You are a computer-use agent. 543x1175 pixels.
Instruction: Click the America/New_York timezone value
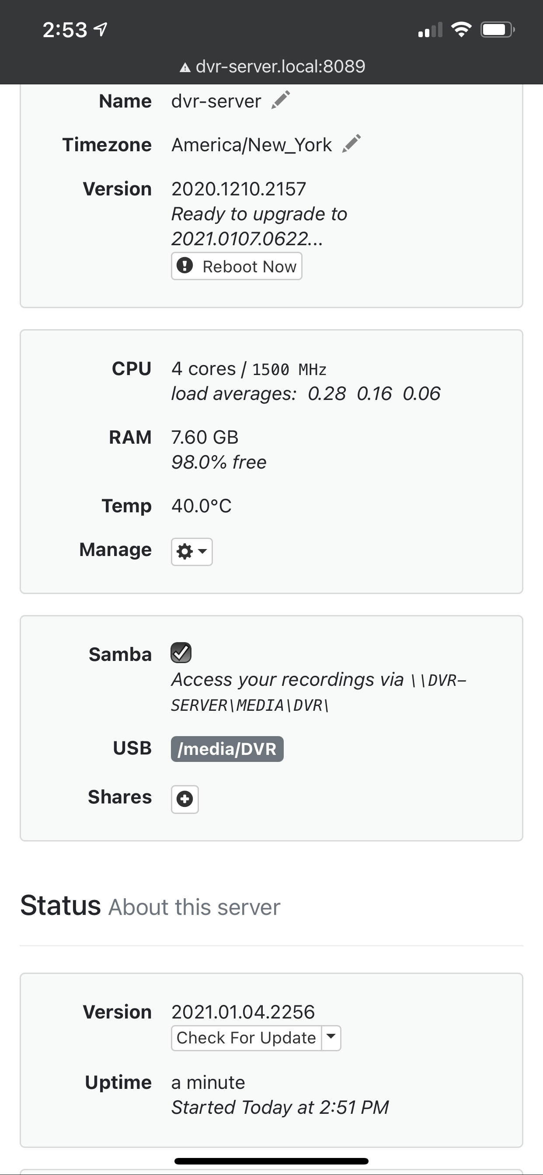click(x=251, y=145)
